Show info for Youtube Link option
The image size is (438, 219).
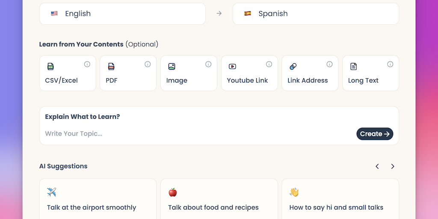pyautogui.click(x=269, y=64)
